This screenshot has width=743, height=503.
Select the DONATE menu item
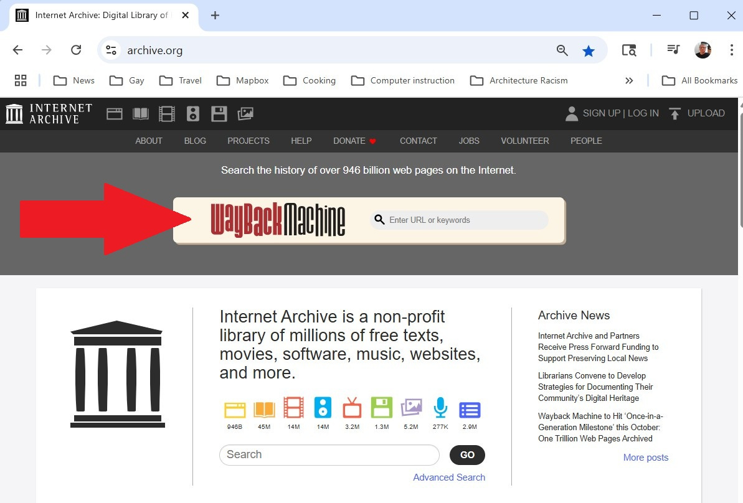(x=354, y=141)
